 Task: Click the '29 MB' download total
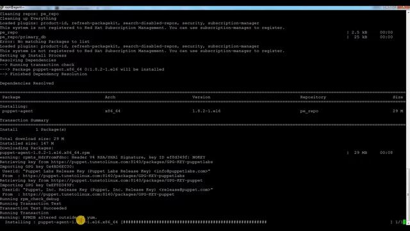pos(360,153)
